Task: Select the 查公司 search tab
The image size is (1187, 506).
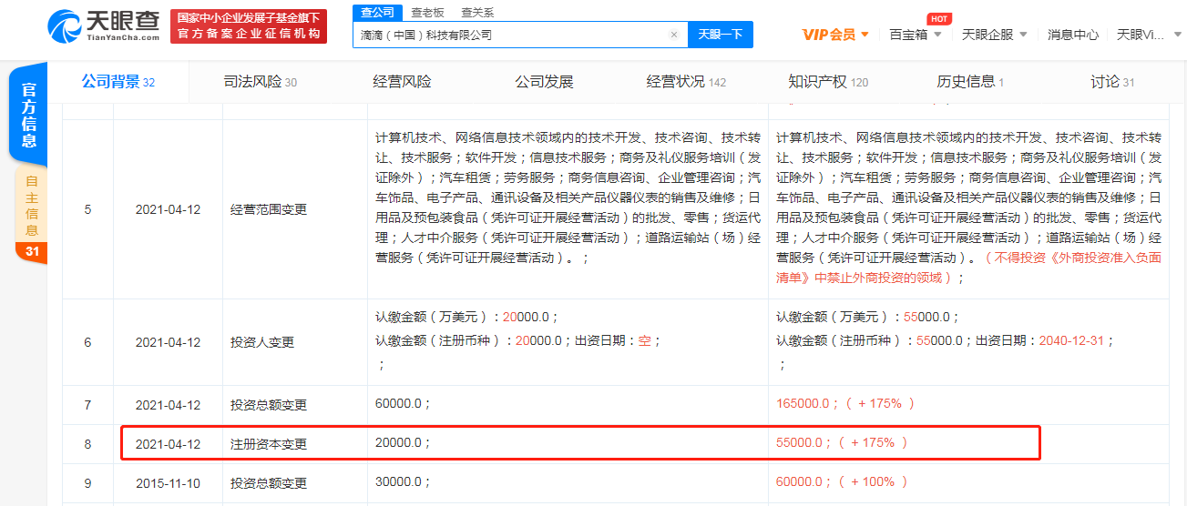Action: [377, 12]
